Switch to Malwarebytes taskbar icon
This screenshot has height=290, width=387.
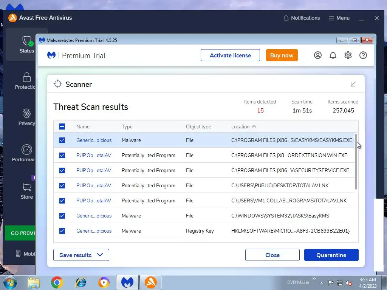tap(127, 282)
